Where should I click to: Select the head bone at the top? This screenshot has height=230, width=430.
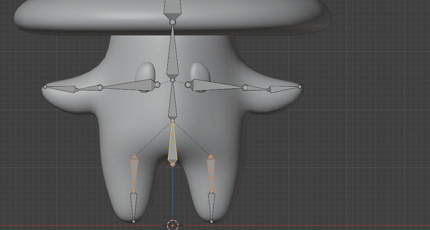coord(173,8)
